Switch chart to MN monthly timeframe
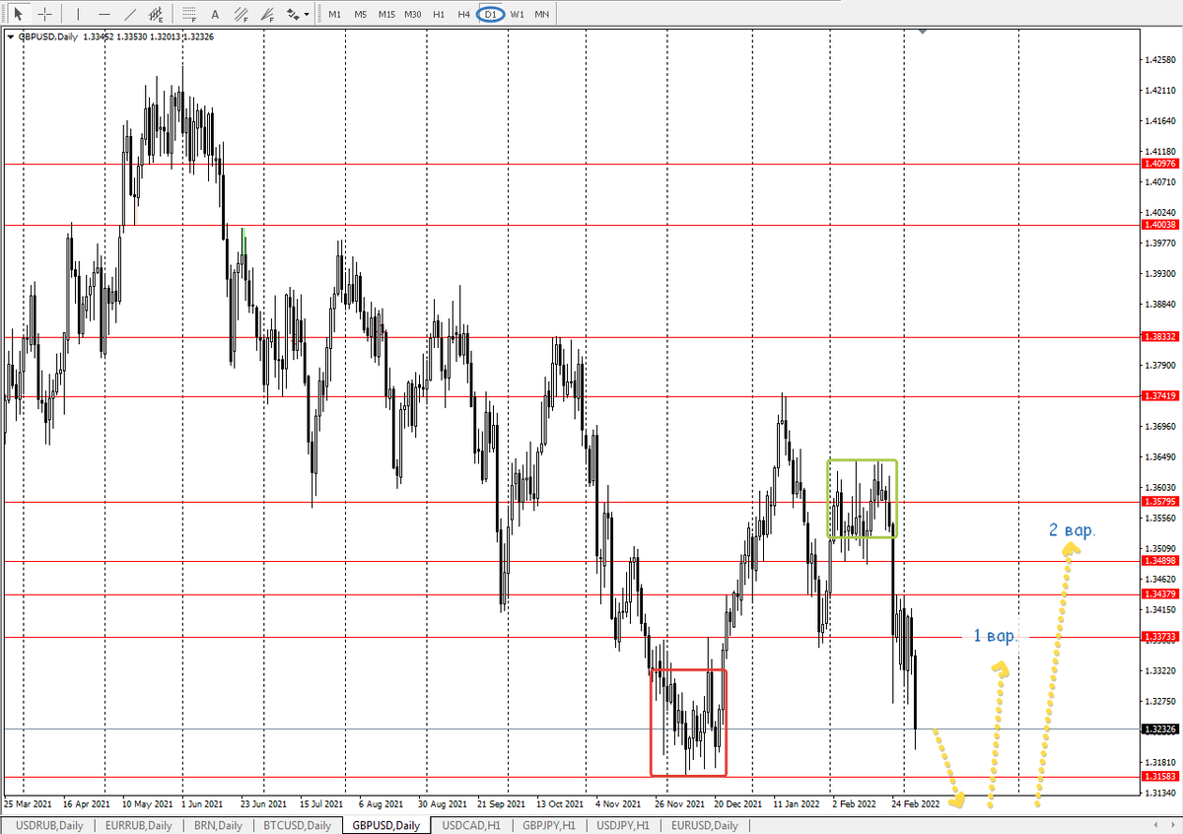 (x=542, y=14)
